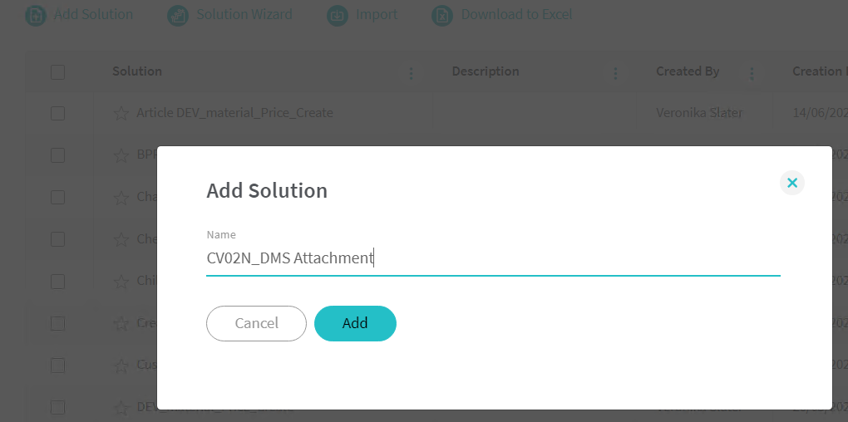The image size is (848, 422).
Task: Star the Article DEV_material_Price_Create solution
Action: [x=121, y=113]
